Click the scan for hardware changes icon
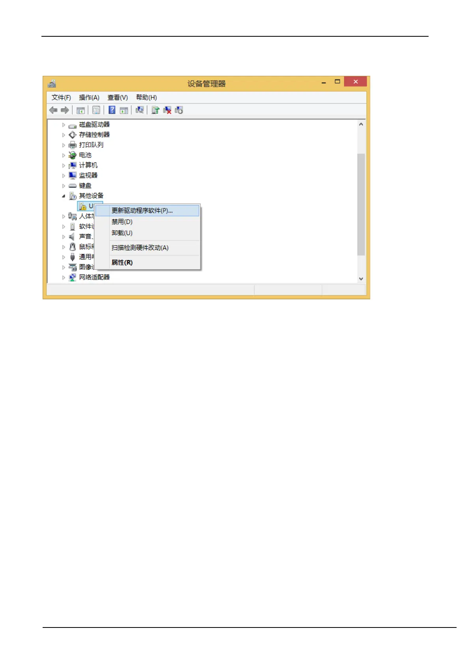 point(139,110)
